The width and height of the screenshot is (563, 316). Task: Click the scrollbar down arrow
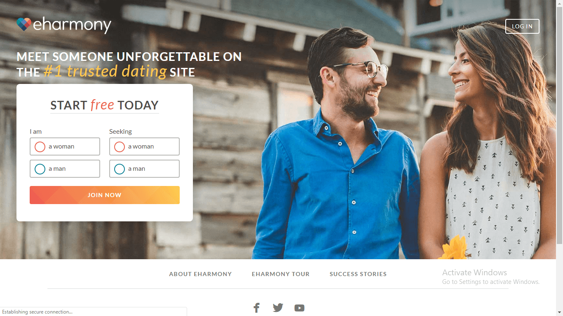(559, 312)
